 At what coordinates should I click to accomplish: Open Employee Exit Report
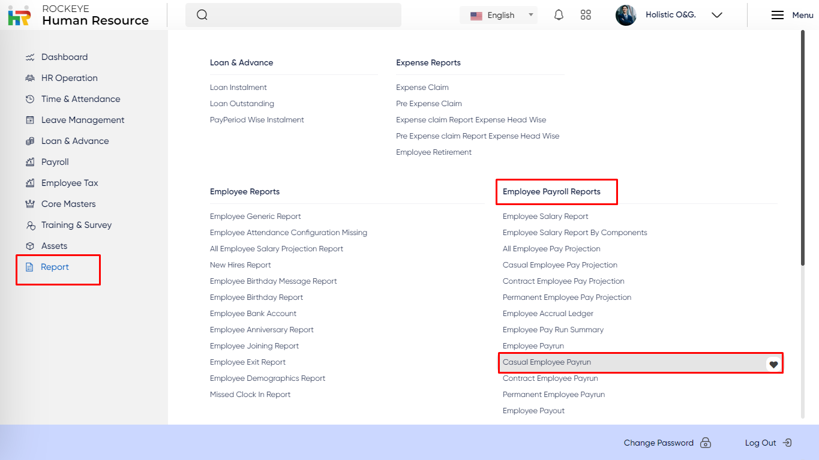pos(248,362)
